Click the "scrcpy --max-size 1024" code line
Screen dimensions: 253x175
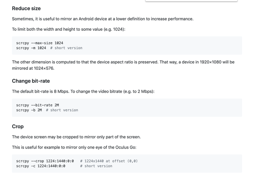click(x=40, y=43)
